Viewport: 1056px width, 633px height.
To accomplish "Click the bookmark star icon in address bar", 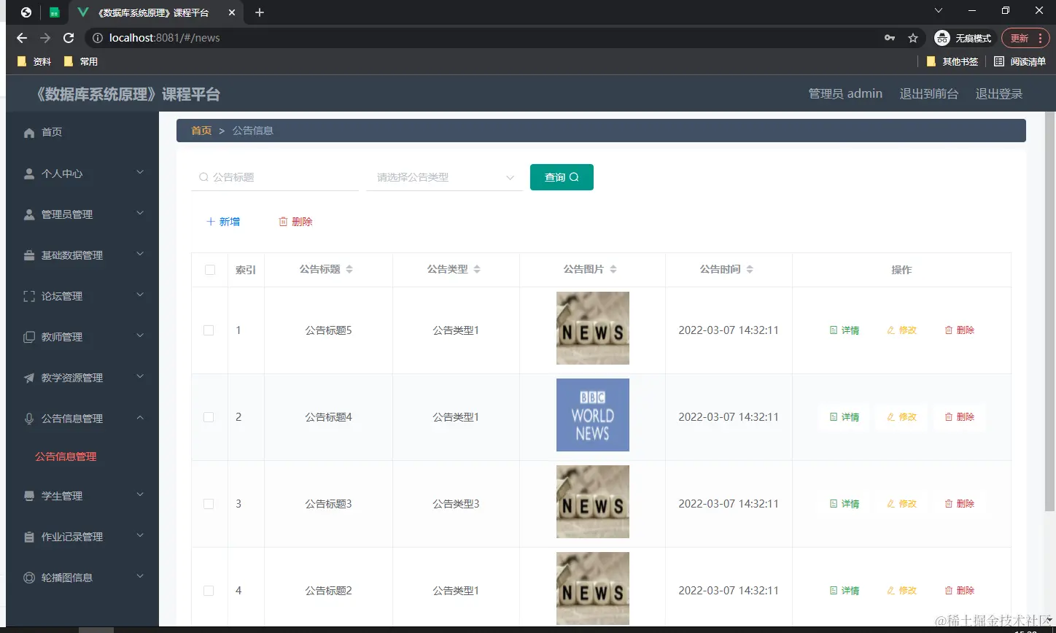I will [x=913, y=38].
